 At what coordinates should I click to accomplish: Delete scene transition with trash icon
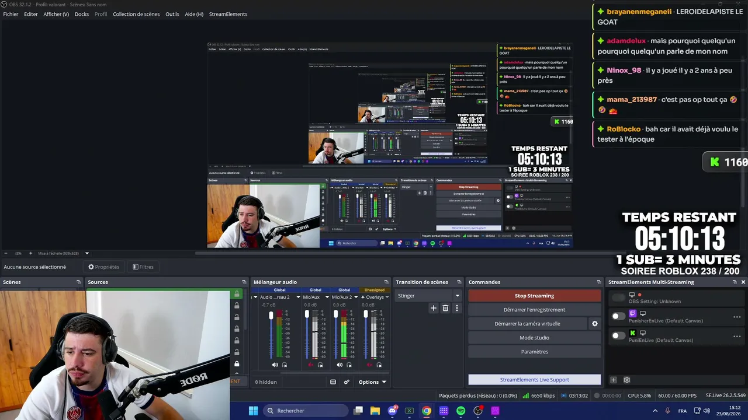[x=445, y=308]
